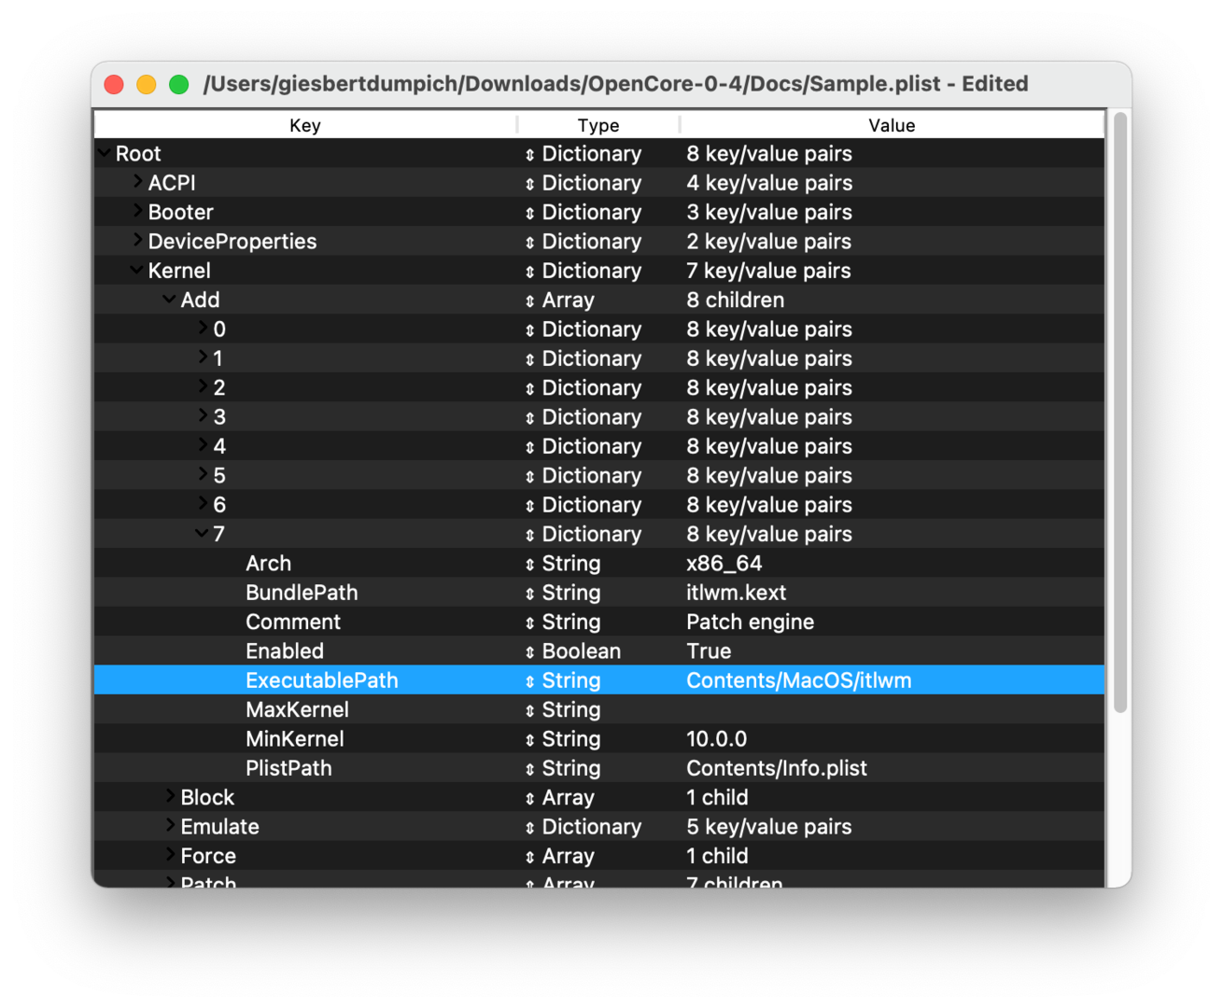Open type popup for item 5 row
1223x1008 pixels.
click(x=529, y=477)
